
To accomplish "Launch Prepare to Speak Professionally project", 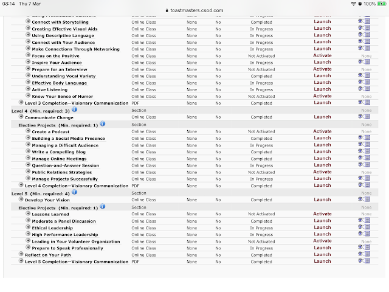I will tap(322, 248).
